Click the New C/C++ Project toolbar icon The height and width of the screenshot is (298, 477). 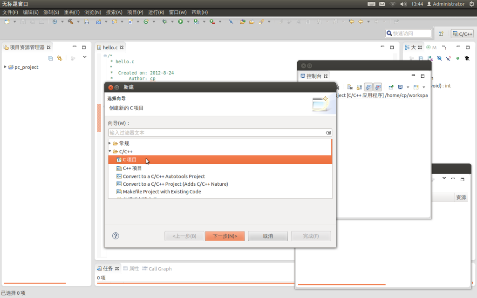pos(99,22)
